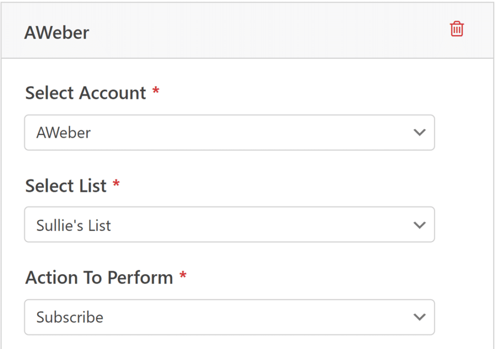Click the chevron arrow in Select Account field
Viewport: 495px width, 349px height.
[x=420, y=132]
